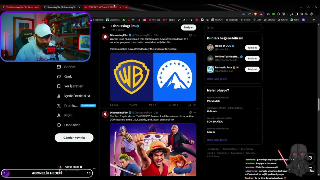
Task: Open Perplexity bookmark
Action: pos(231,20)
